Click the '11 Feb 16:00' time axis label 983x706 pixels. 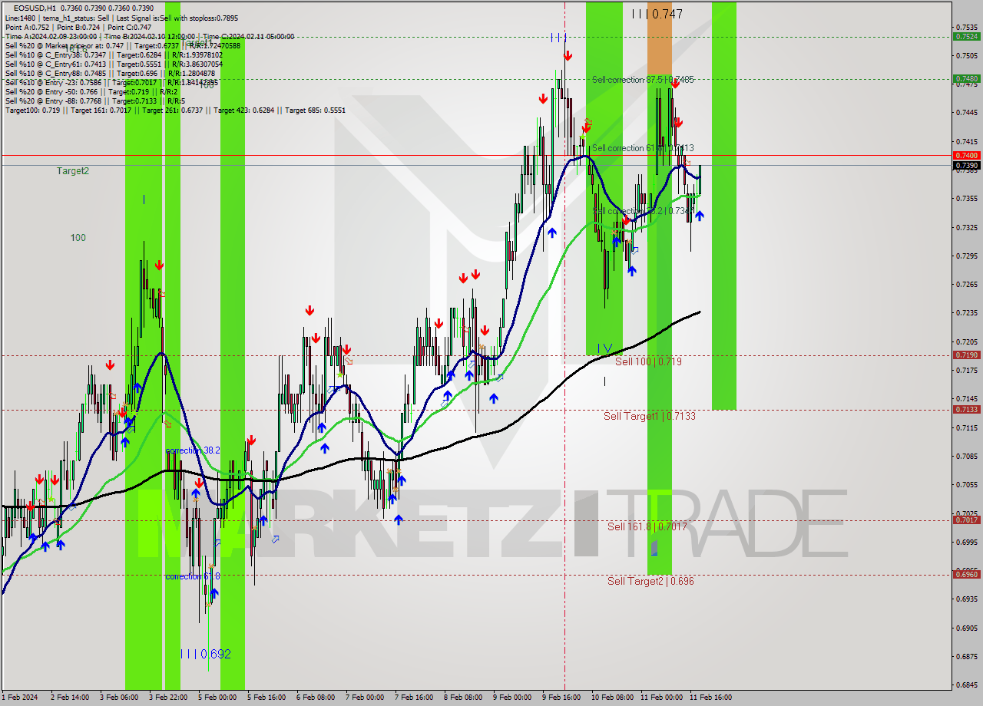(x=710, y=698)
